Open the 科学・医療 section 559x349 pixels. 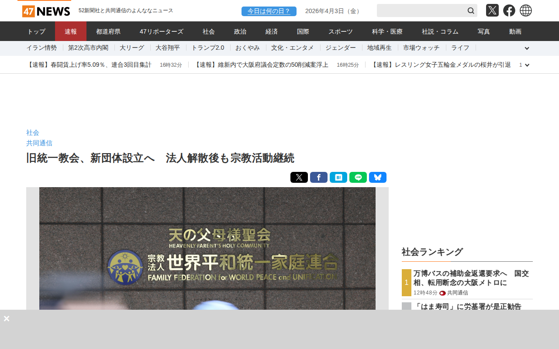coord(387,31)
